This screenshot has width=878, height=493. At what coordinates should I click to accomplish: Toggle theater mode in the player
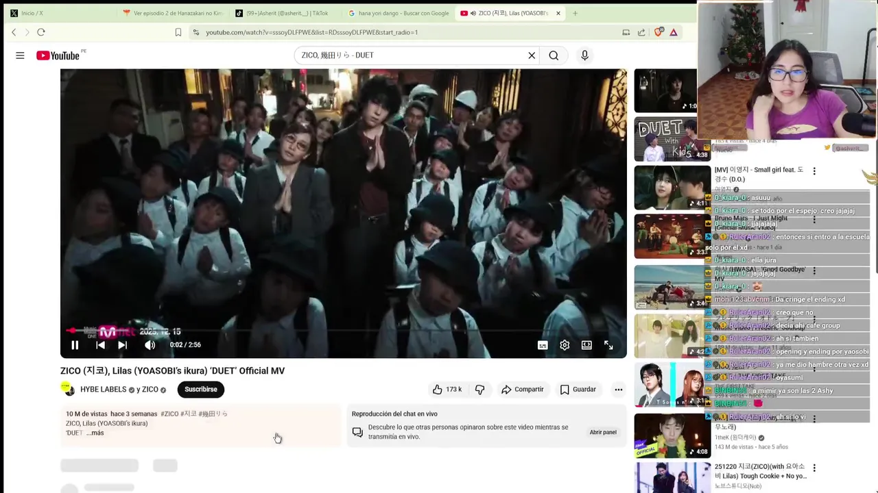pos(586,345)
